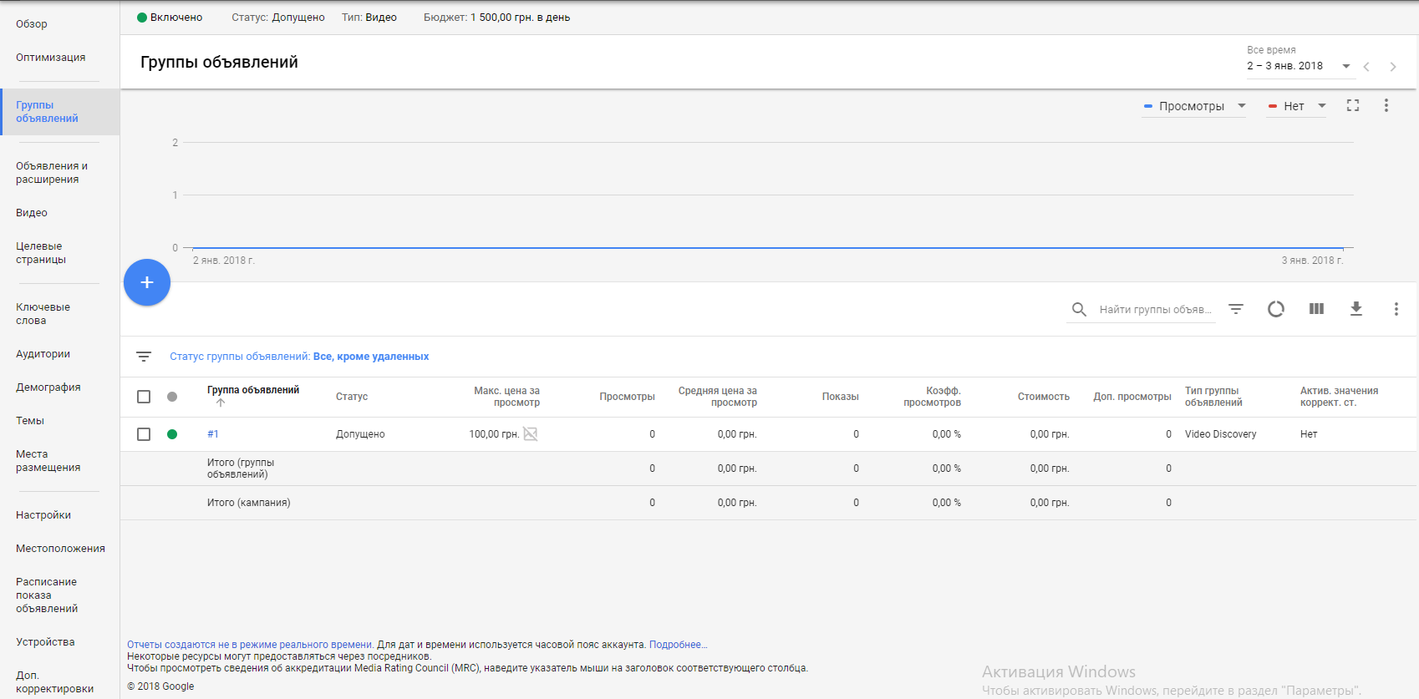1419x699 pixels.
Task: Sort by the Тип группы объявлений column
Action: [1213, 397]
